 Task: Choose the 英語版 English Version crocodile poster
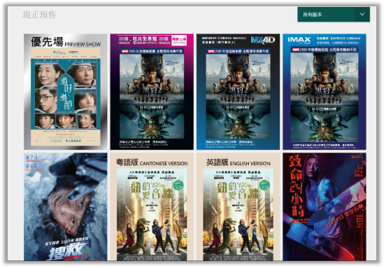pyautogui.click(x=238, y=206)
